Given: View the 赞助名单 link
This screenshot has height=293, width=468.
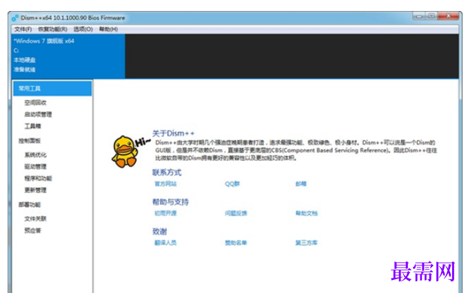Looking at the screenshot, I should coord(236,243).
